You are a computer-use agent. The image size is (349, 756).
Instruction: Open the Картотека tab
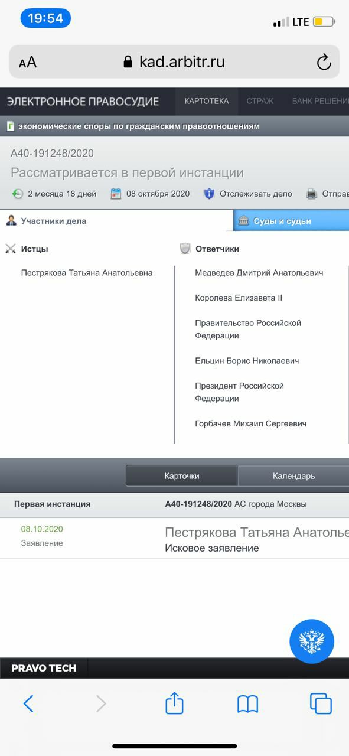(x=207, y=101)
